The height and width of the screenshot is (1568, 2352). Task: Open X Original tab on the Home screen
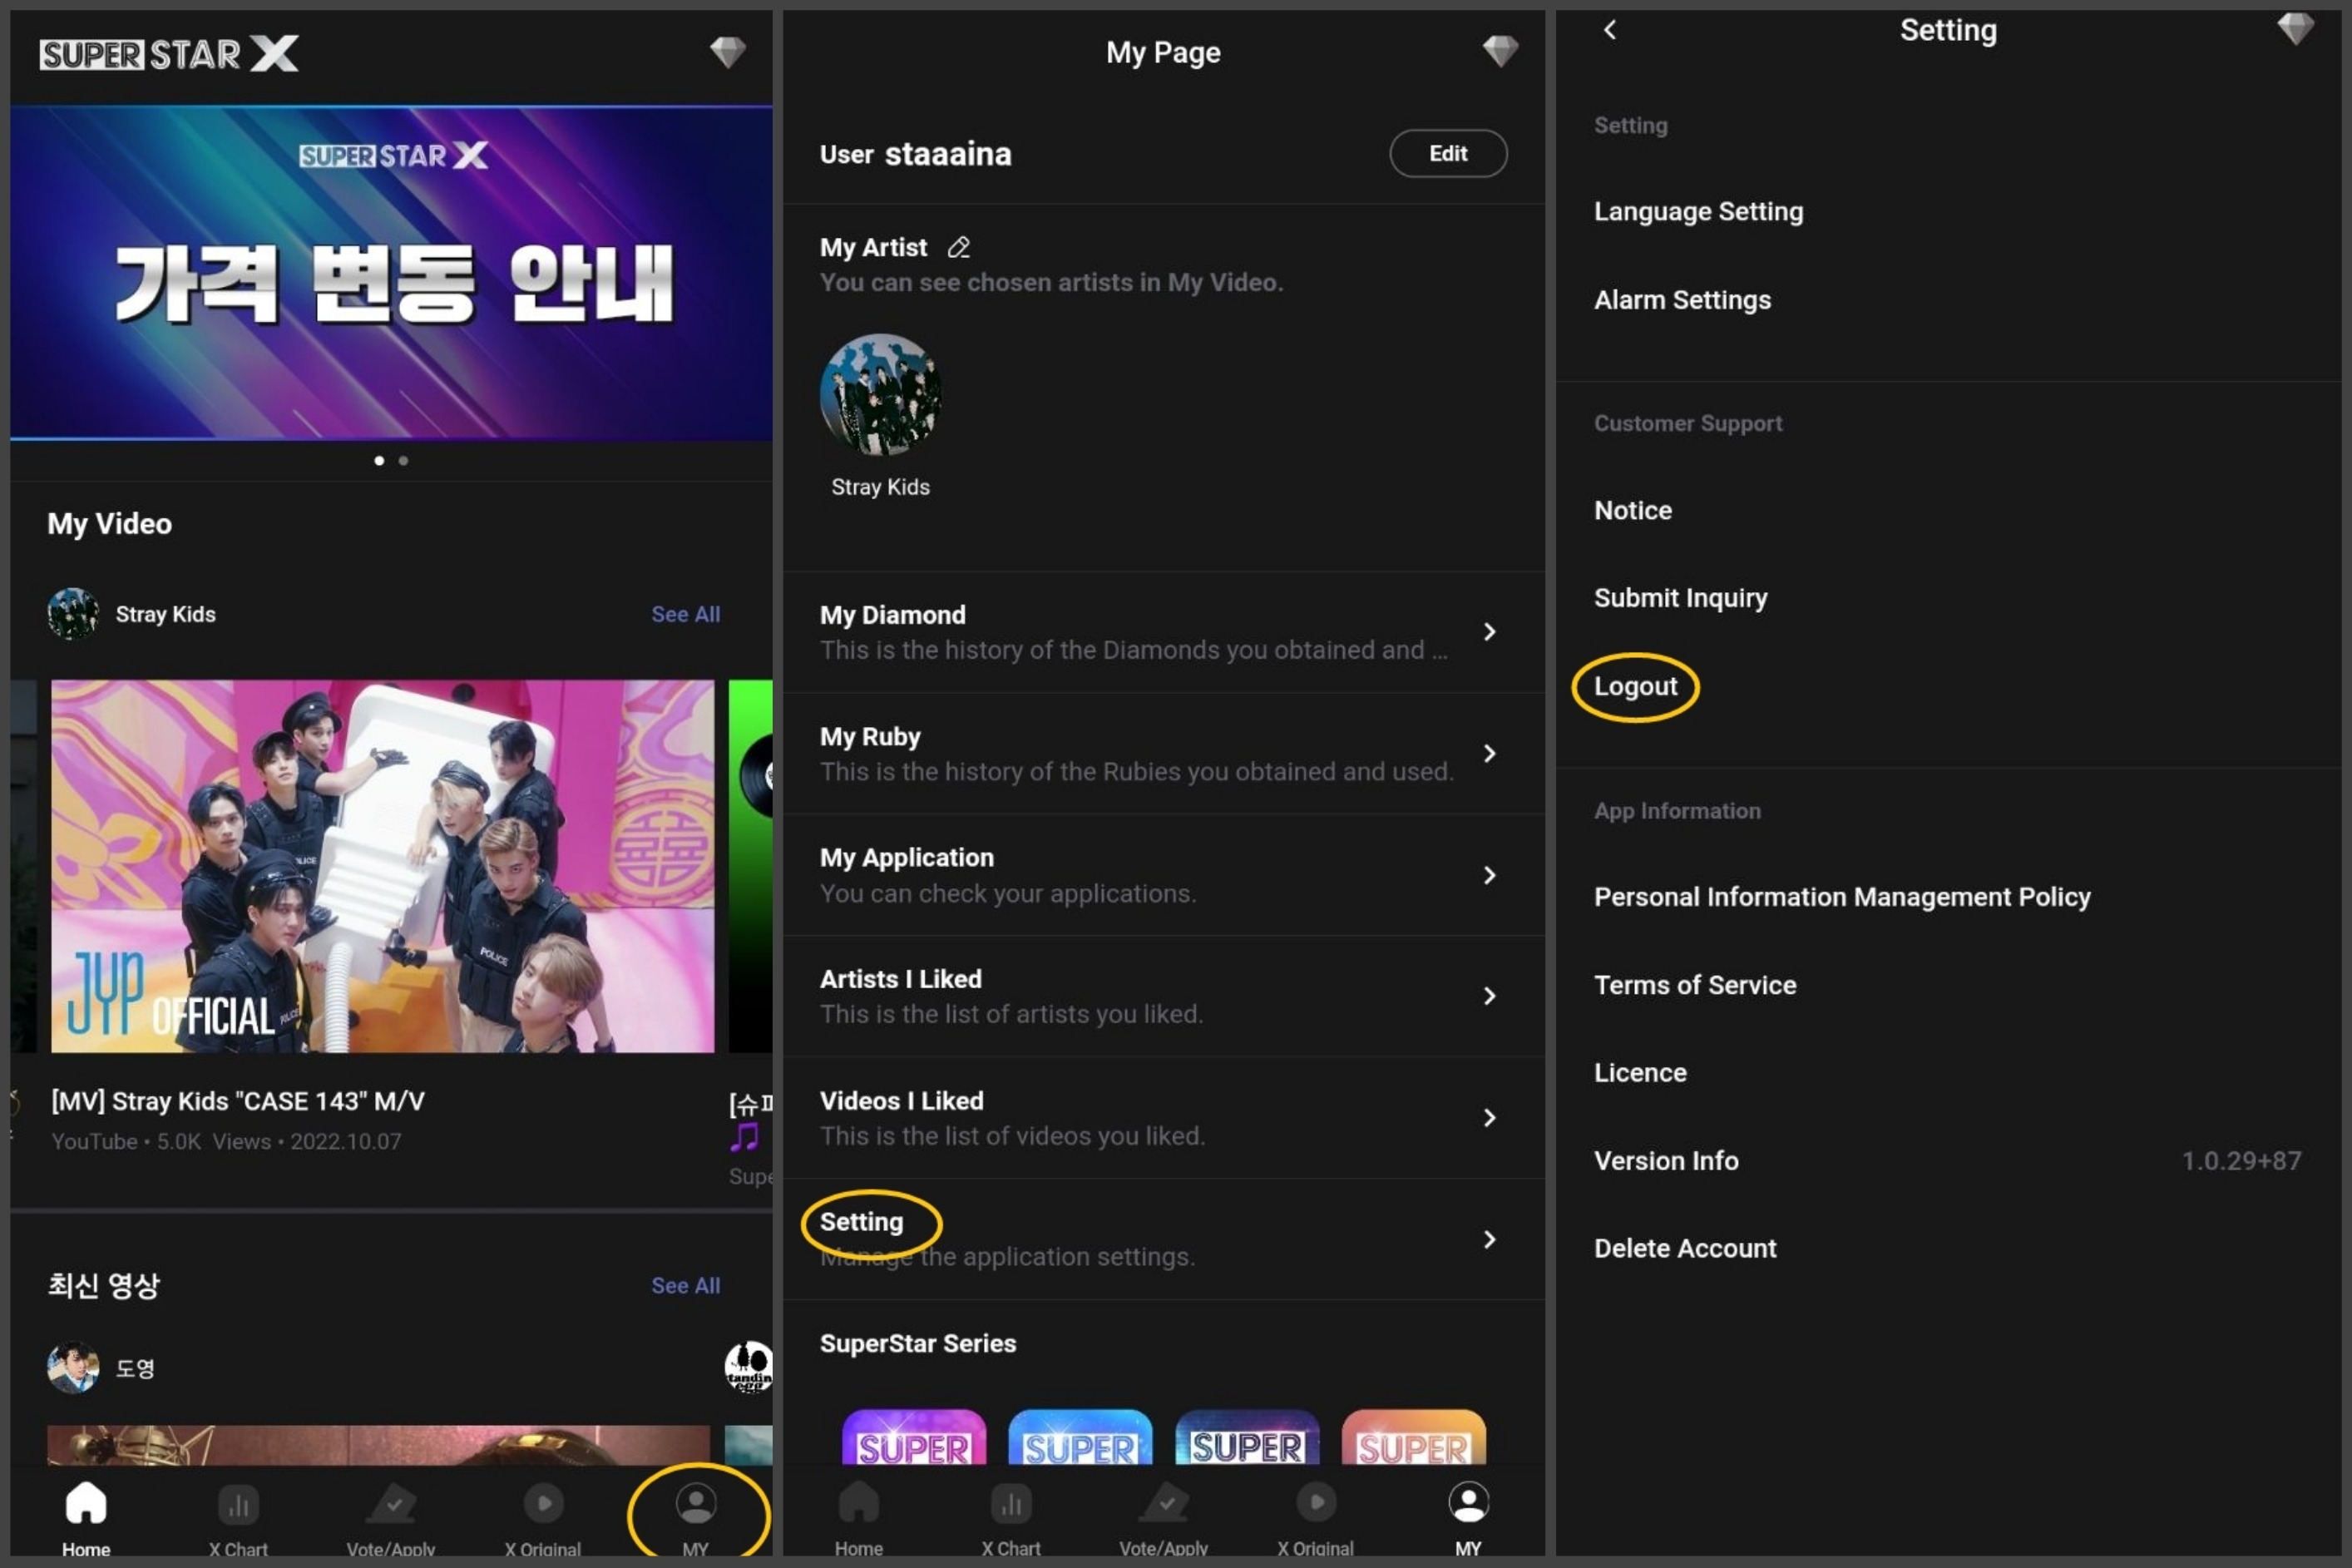tap(543, 1517)
